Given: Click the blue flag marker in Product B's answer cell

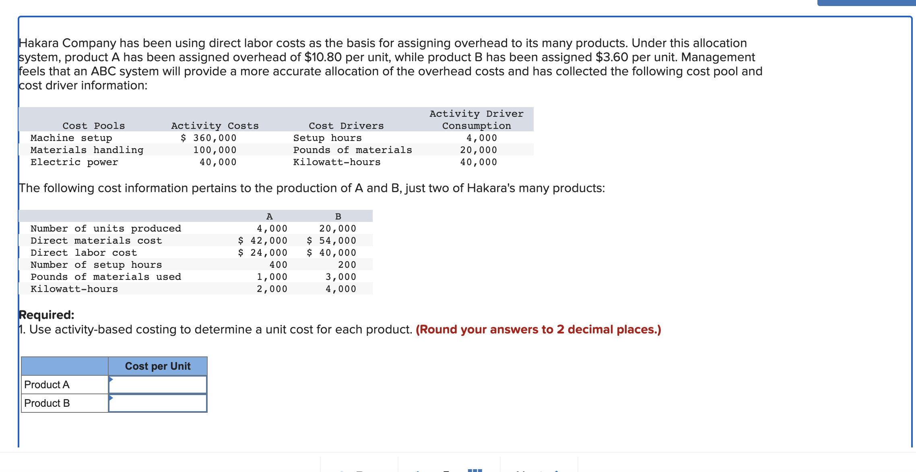Looking at the screenshot, I should (111, 398).
